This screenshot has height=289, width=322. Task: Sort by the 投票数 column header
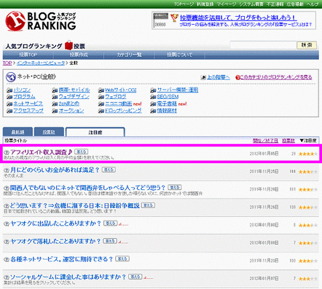[288, 140]
